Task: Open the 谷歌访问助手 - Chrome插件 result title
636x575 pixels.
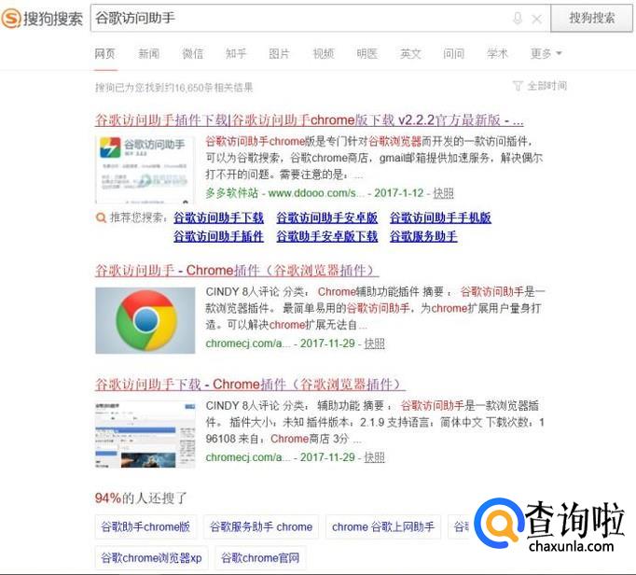Action: click(237, 271)
